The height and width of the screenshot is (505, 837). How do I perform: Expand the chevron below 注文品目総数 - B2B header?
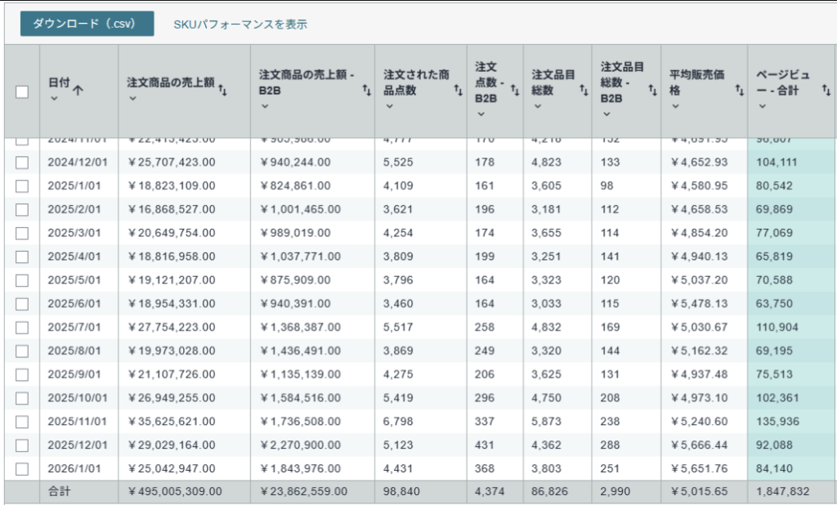click(x=606, y=114)
